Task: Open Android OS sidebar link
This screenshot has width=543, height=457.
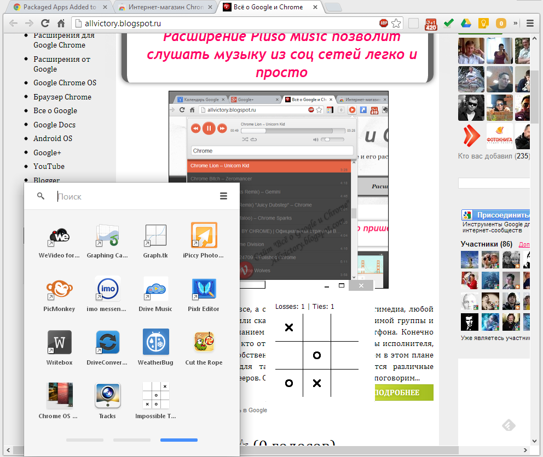Action: click(x=53, y=138)
